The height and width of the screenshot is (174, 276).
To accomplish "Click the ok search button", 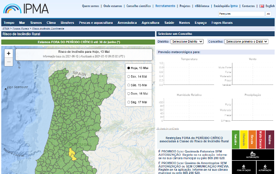I will [x=268, y=14].
